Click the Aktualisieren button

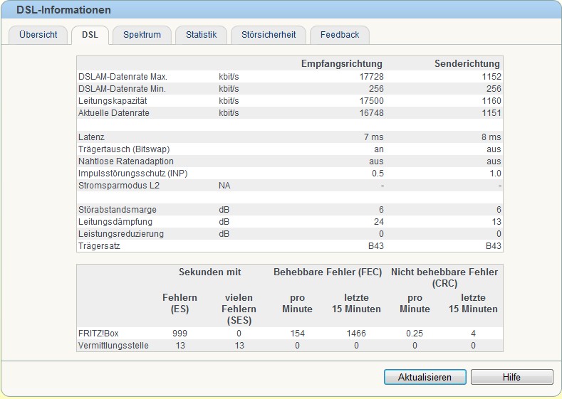[x=425, y=377]
